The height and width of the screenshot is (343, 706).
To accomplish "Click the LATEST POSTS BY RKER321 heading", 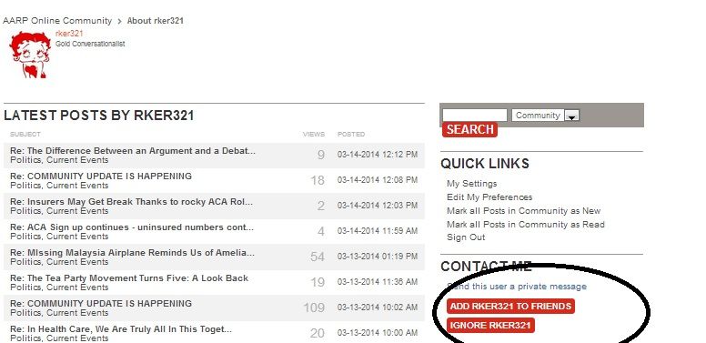I will [98, 116].
